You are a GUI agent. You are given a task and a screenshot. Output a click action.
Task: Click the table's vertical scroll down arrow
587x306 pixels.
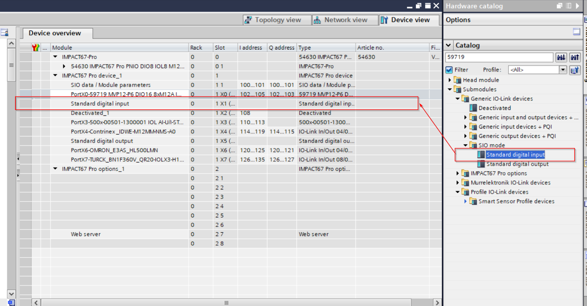point(11,294)
